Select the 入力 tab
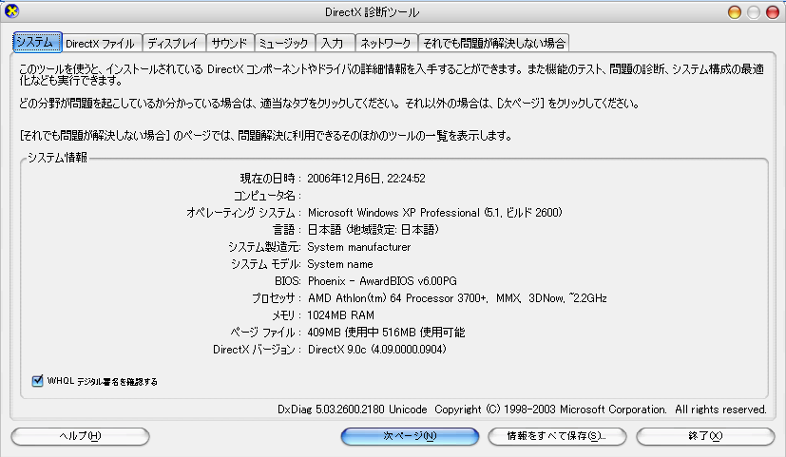The width and height of the screenshot is (786, 457). [x=335, y=44]
